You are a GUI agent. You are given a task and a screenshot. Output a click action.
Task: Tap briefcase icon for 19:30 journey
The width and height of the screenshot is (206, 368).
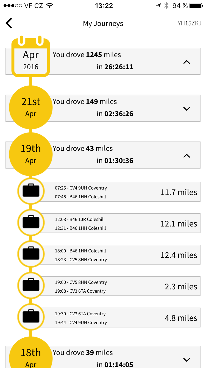[x=31, y=316]
